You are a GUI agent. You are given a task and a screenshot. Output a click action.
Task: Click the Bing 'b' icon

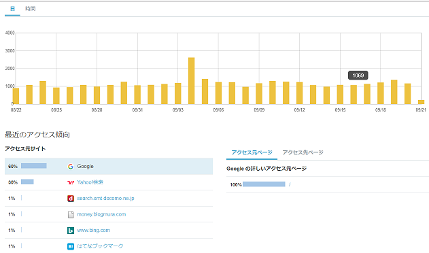(x=71, y=231)
